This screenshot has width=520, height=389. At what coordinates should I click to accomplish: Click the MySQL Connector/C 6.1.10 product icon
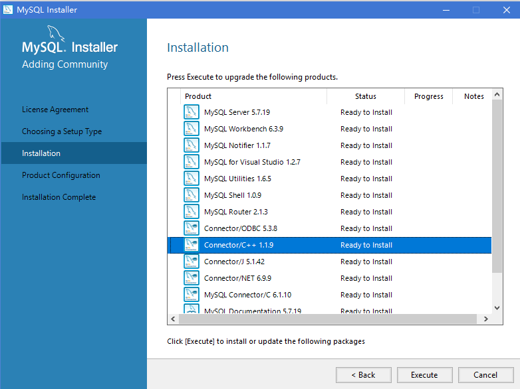pyautogui.click(x=192, y=294)
